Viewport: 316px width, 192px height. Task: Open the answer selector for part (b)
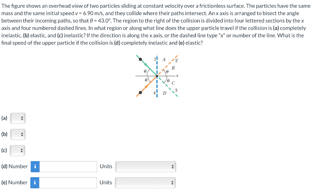(18, 134)
